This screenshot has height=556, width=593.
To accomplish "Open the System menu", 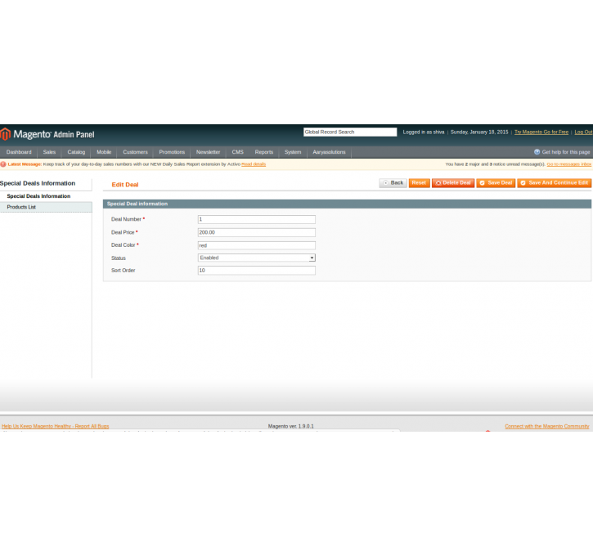I will coord(292,152).
